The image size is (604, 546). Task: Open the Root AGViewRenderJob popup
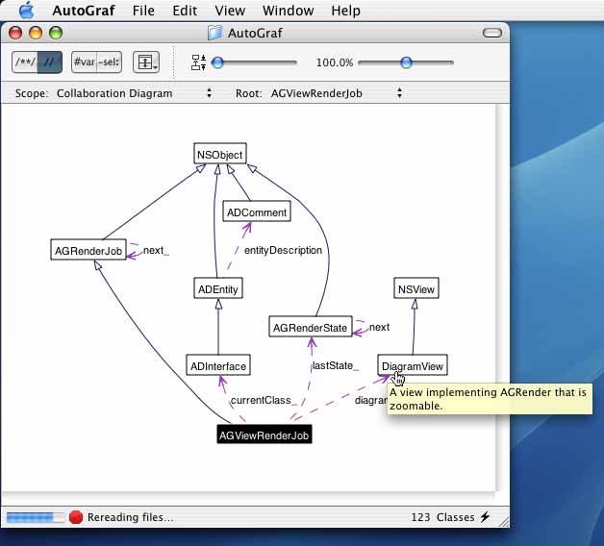pos(337,94)
